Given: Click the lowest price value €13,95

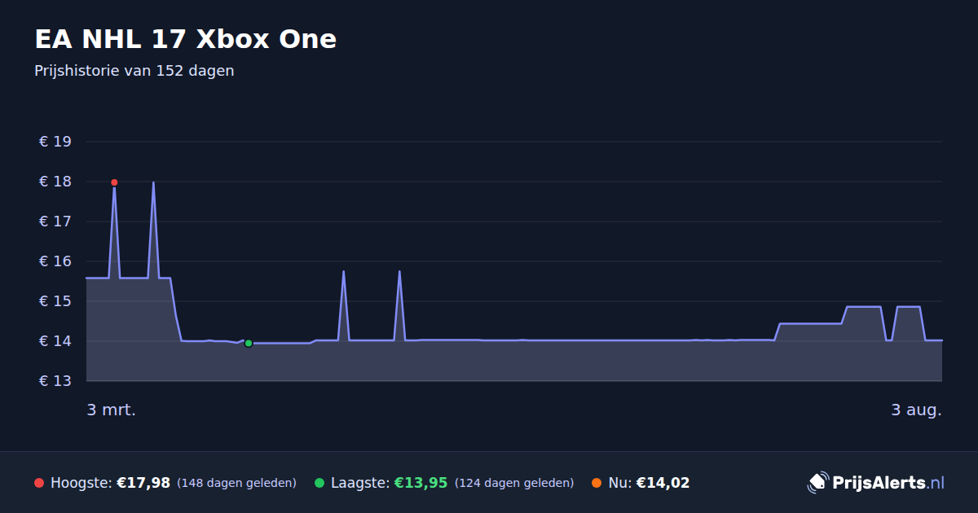Looking at the screenshot, I should point(421,483).
